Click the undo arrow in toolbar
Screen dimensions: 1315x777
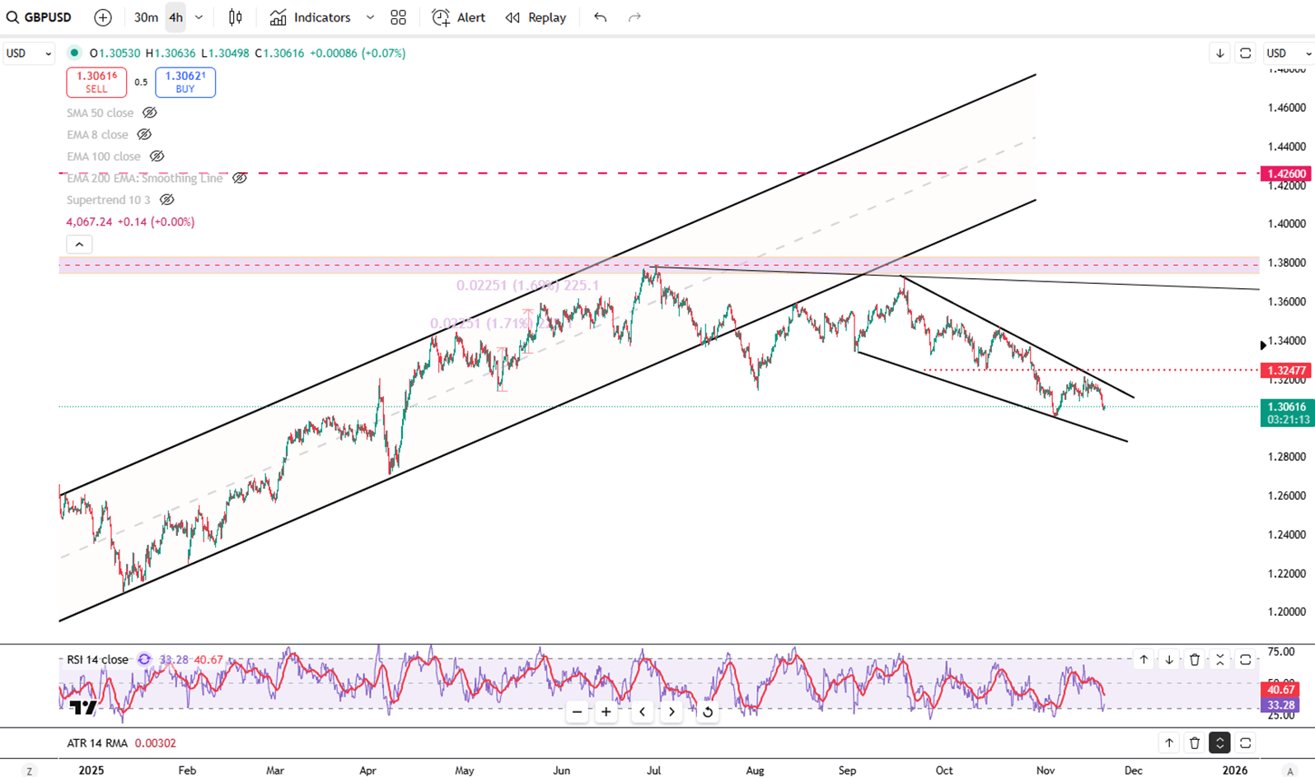point(600,17)
